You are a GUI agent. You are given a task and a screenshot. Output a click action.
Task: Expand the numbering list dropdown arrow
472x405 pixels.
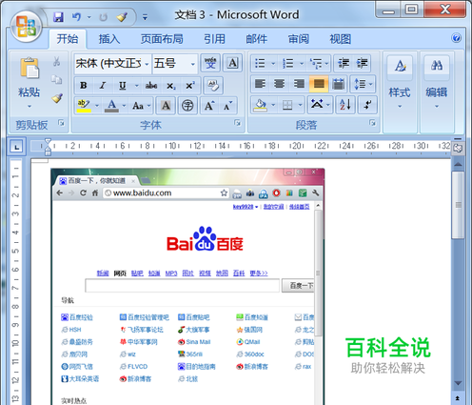tap(302, 63)
